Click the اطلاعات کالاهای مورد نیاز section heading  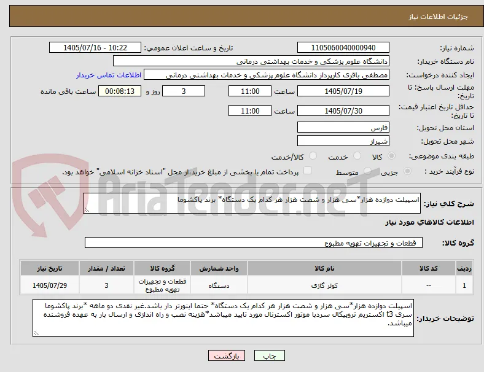point(429,222)
